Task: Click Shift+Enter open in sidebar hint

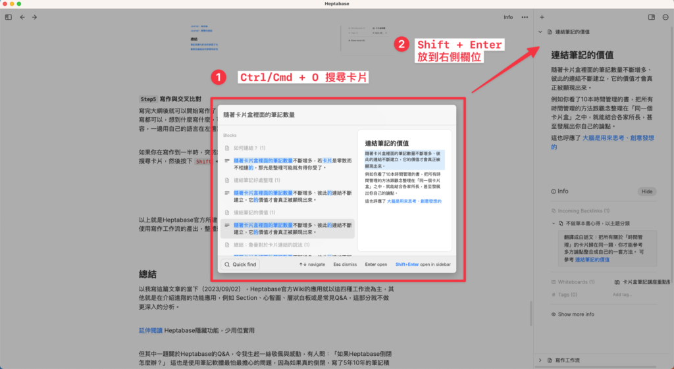Action: 423,264
